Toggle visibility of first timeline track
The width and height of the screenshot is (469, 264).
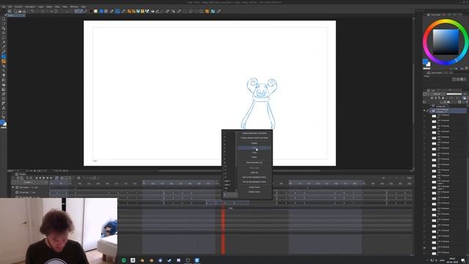[x=13, y=188]
